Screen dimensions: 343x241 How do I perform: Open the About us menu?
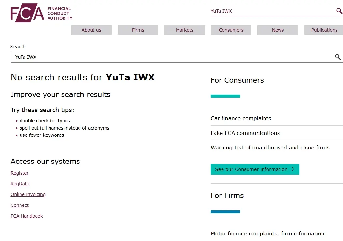(91, 30)
